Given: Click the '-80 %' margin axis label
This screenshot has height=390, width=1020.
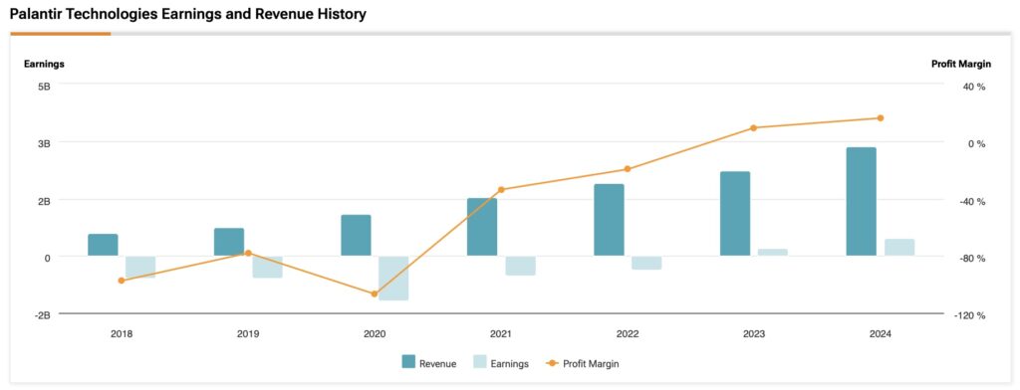Looking at the screenshot, I should click(x=973, y=258).
